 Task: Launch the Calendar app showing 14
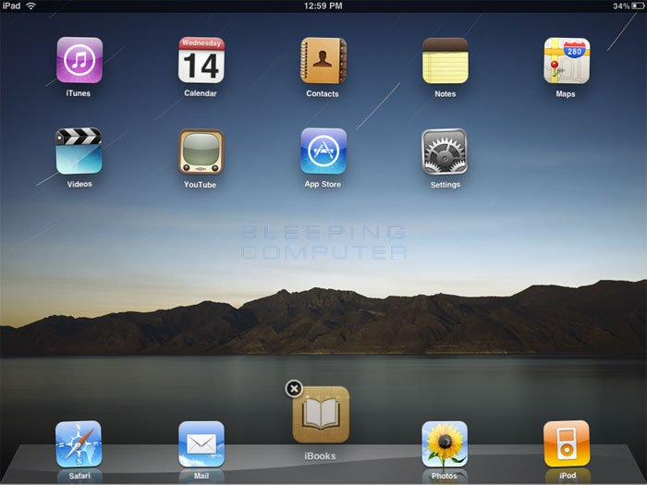coord(201,61)
